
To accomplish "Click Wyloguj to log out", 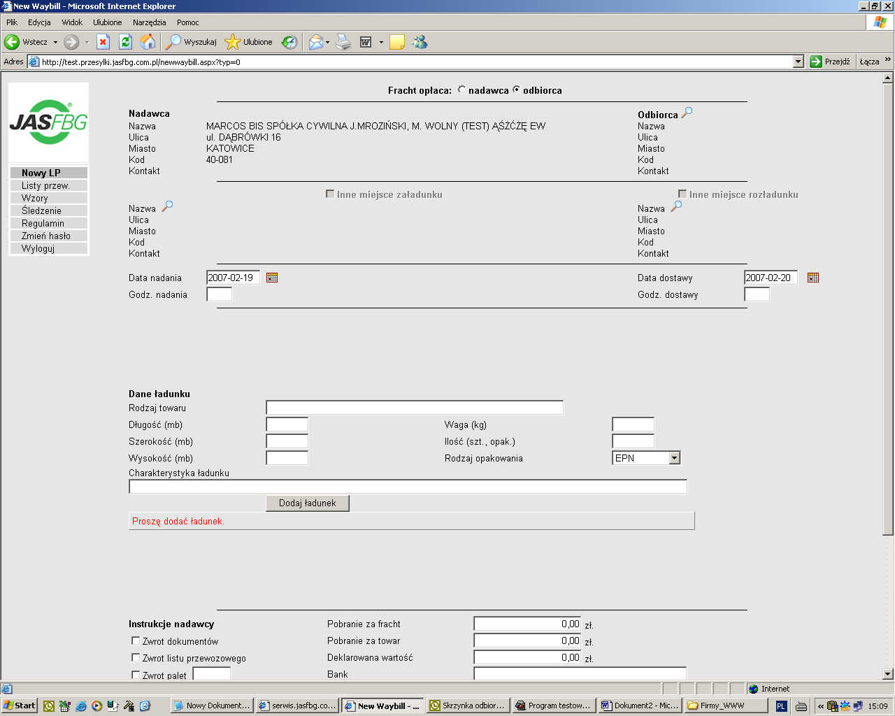I will click(49, 248).
